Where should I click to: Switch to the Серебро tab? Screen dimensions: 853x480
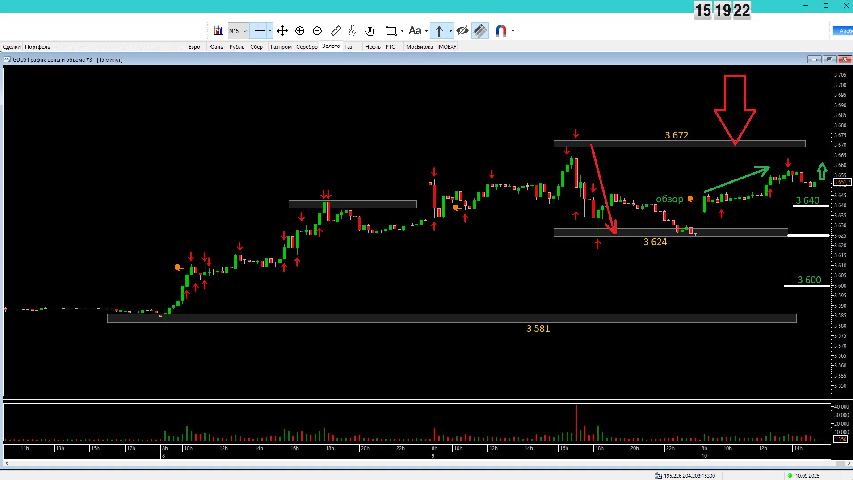(307, 47)
